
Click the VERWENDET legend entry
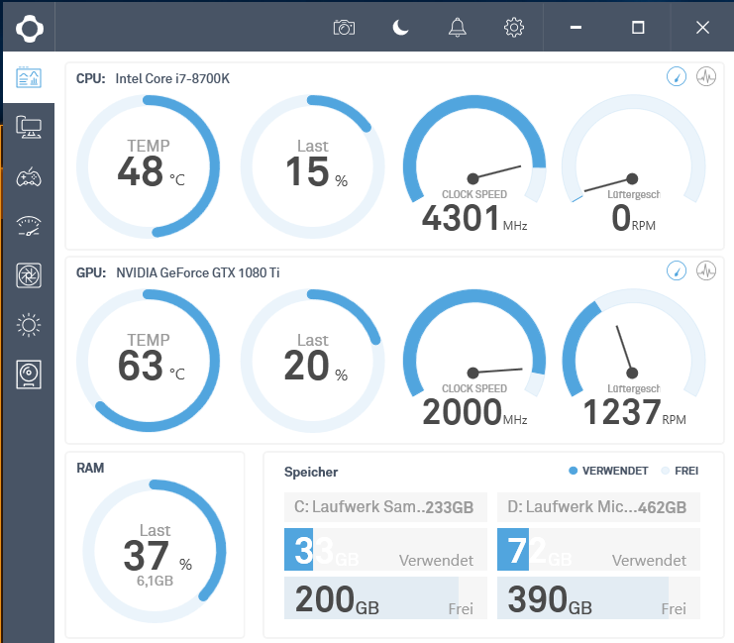(x=608, y=471)
